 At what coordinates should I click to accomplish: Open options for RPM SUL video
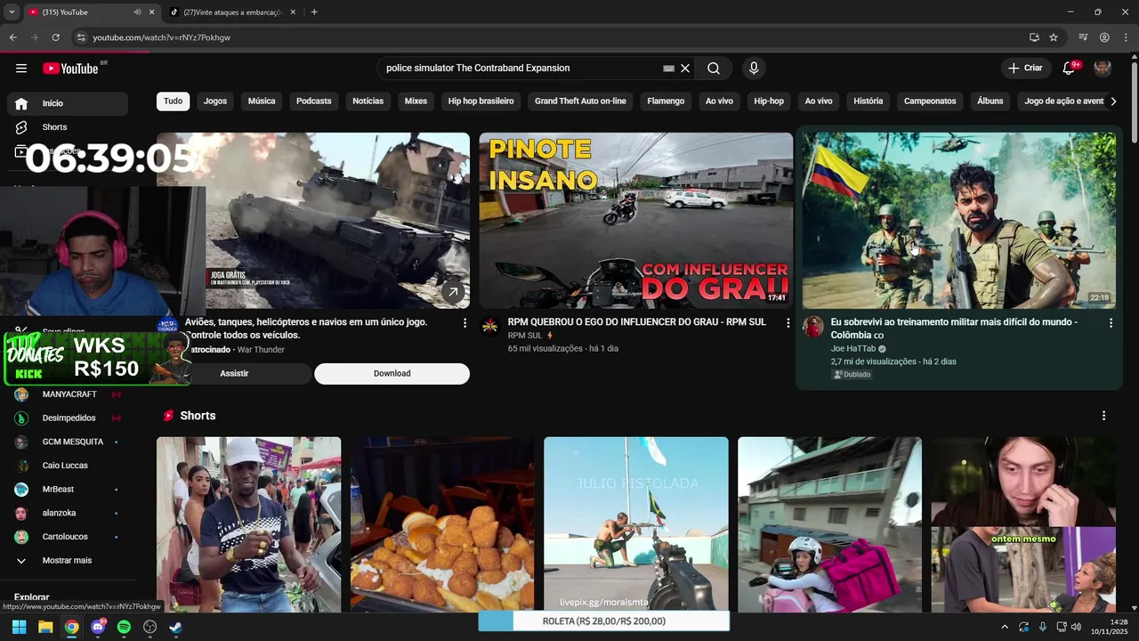tap(788, 323)
